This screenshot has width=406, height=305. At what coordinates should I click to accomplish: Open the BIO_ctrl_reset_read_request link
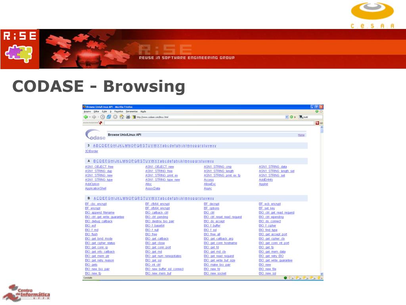pos(223,217)
